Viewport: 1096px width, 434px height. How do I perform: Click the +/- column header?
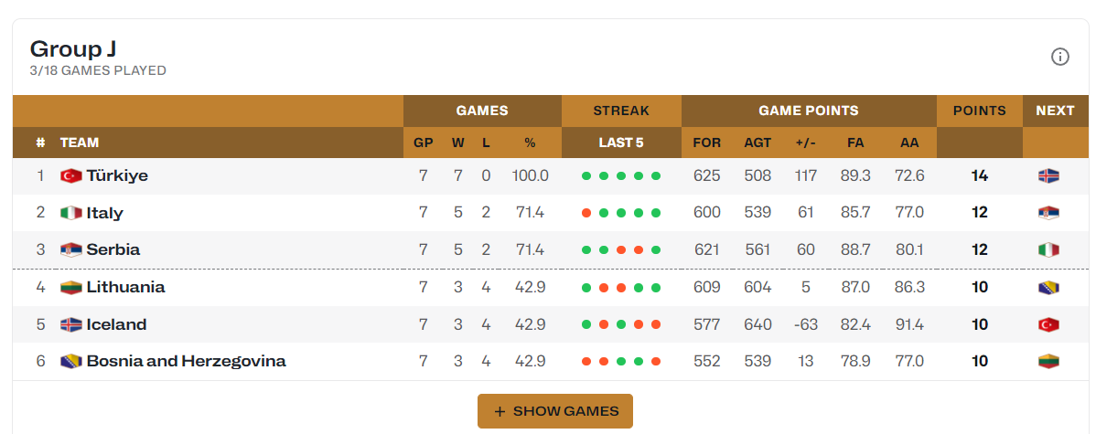point(805,143)
